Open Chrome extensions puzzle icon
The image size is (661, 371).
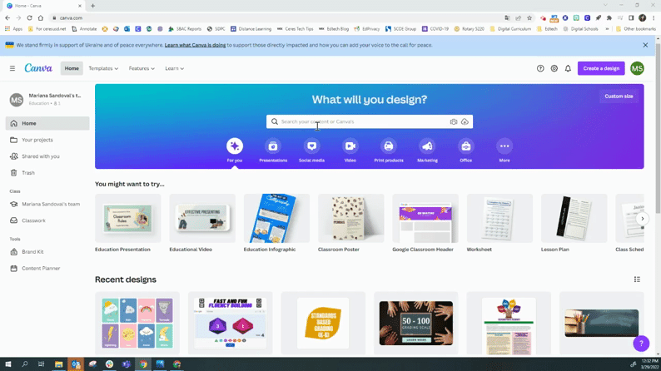pyautogui.click(x=609, y=17)
